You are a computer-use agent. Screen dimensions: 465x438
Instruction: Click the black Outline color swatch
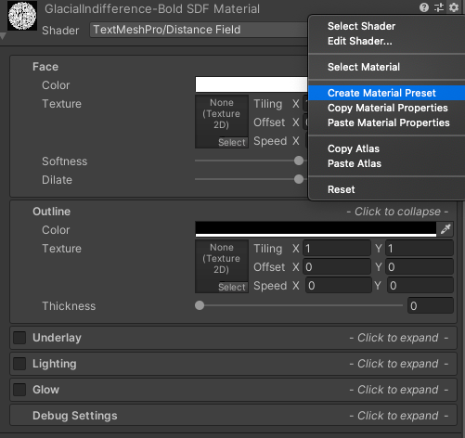(316, 229)
